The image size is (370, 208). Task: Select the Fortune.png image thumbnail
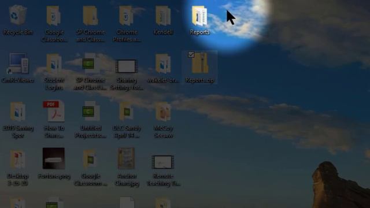[54, 158]
